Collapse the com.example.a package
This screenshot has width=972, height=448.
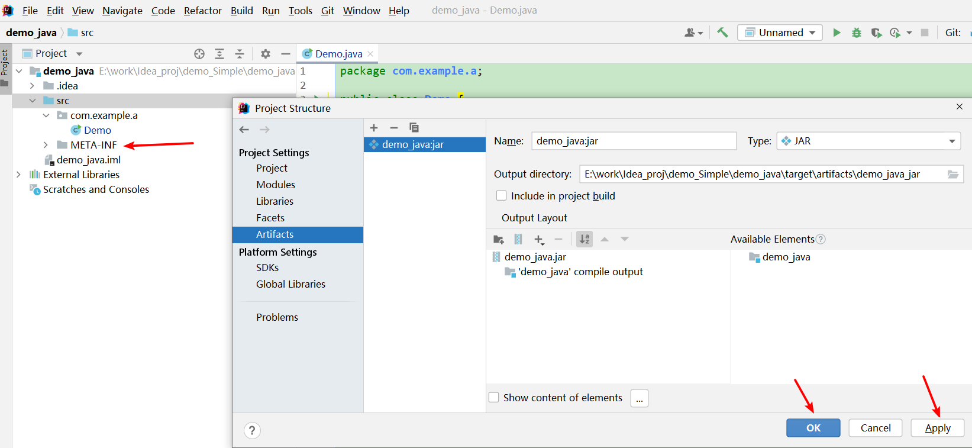46,115
